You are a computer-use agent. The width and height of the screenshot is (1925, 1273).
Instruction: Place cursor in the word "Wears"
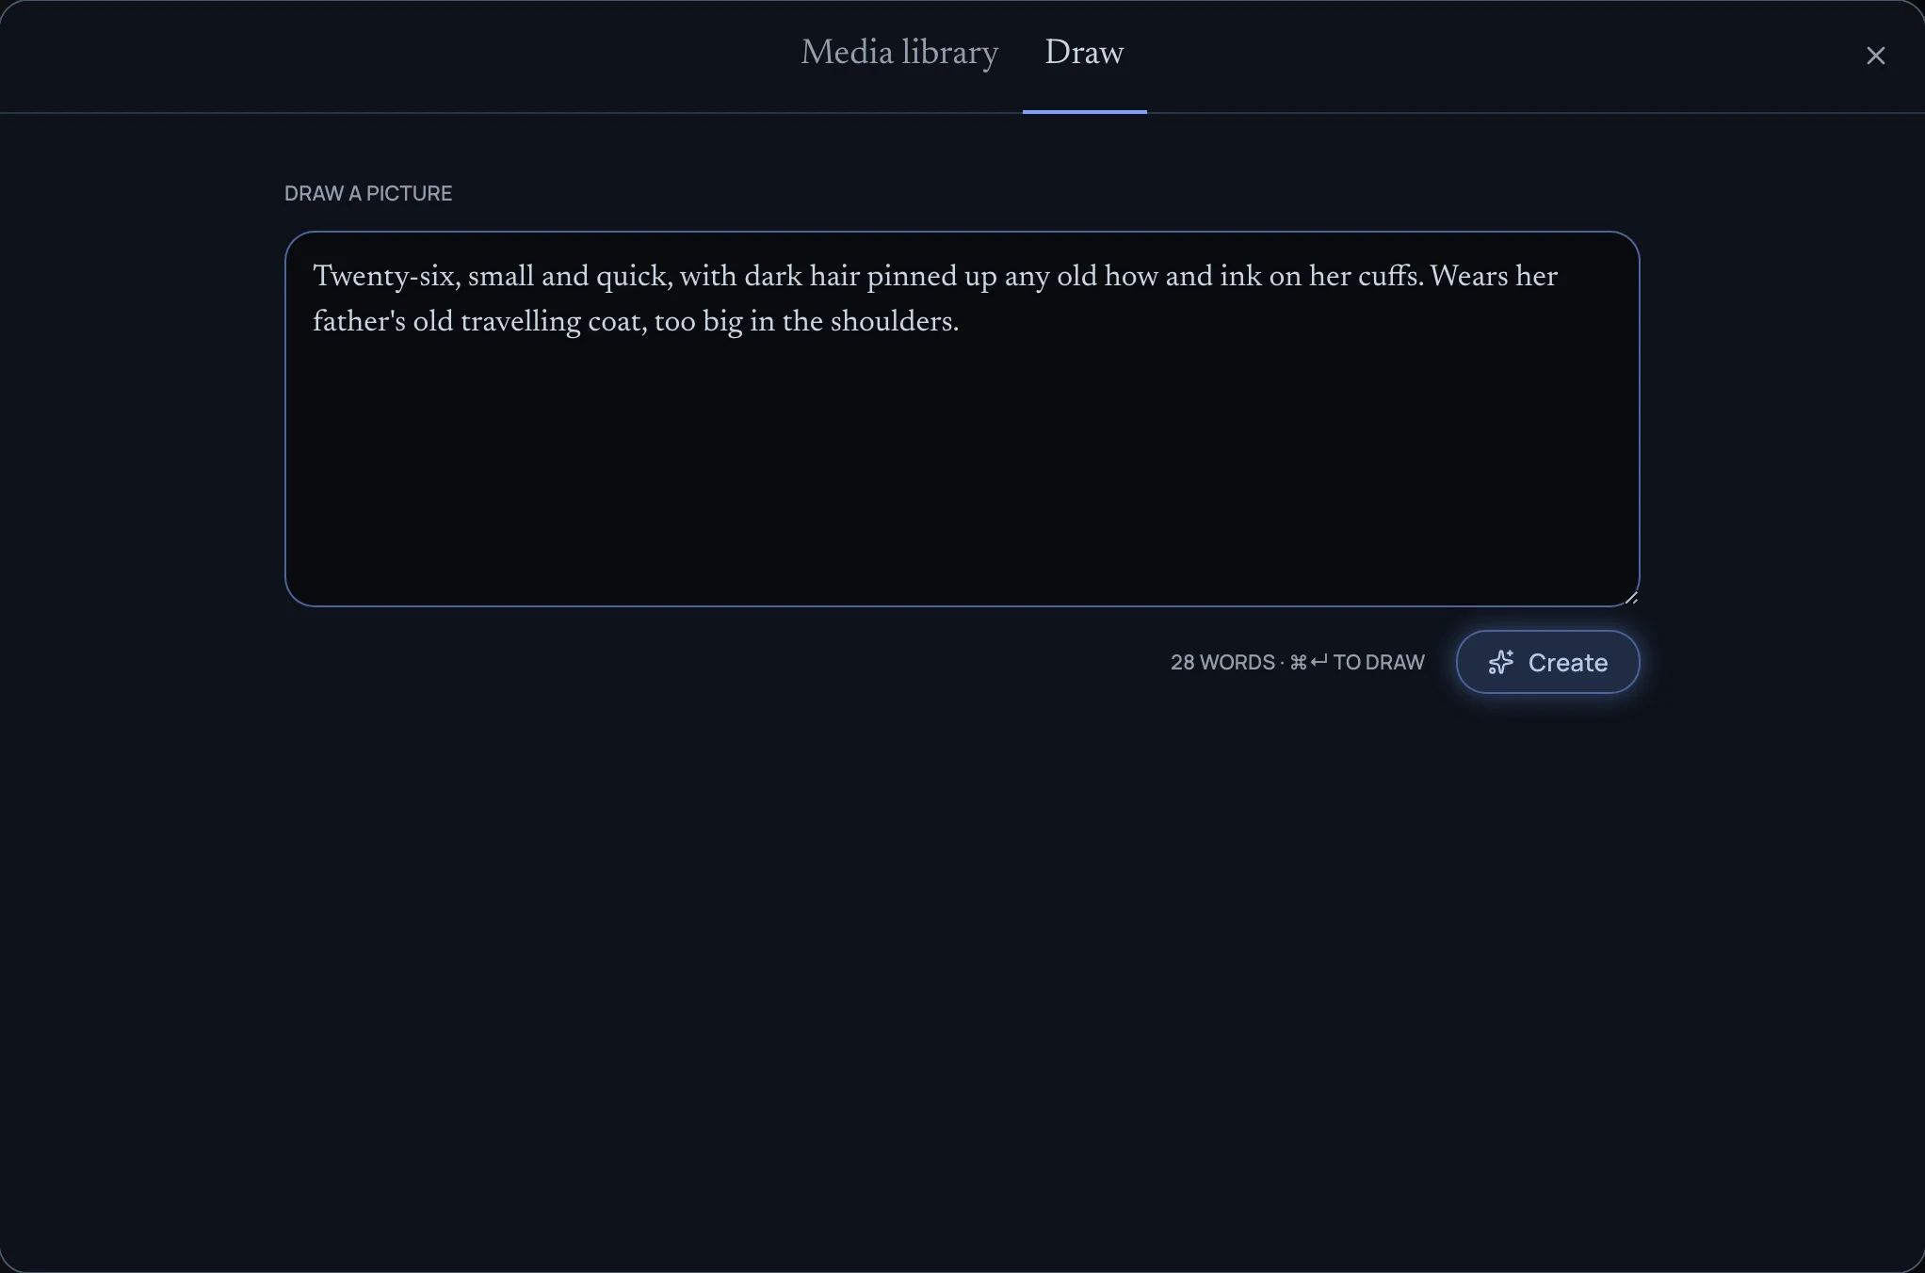(x=1468, y=277)
